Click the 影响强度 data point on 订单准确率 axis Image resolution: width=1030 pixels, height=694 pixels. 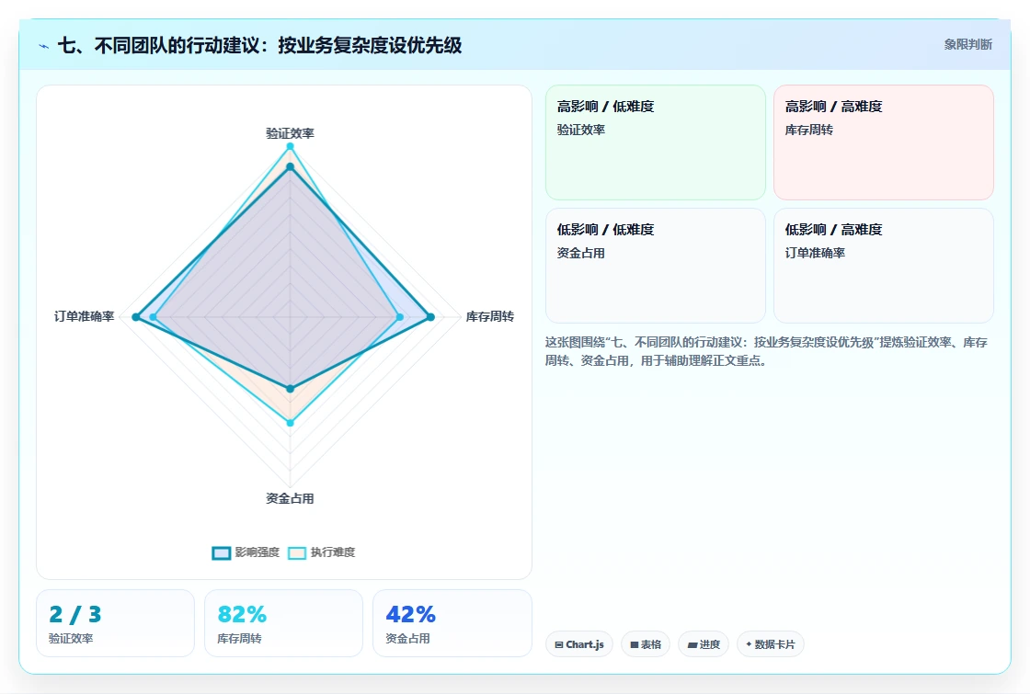pos(136,317)
